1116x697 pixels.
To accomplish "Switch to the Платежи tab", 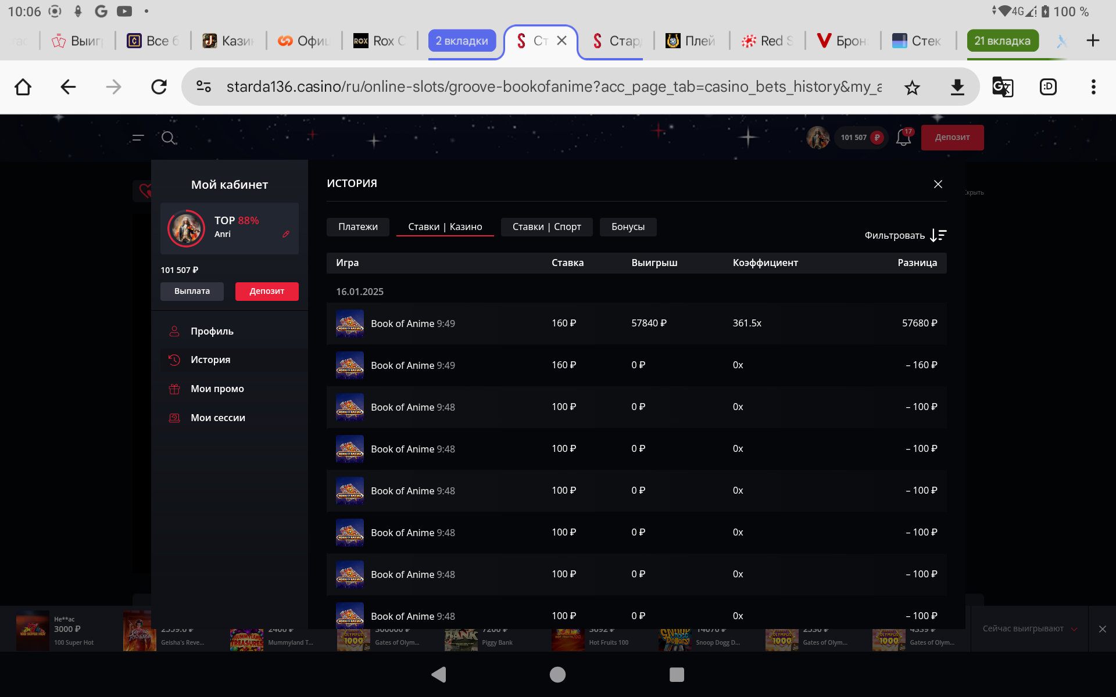I will (358, 227).
